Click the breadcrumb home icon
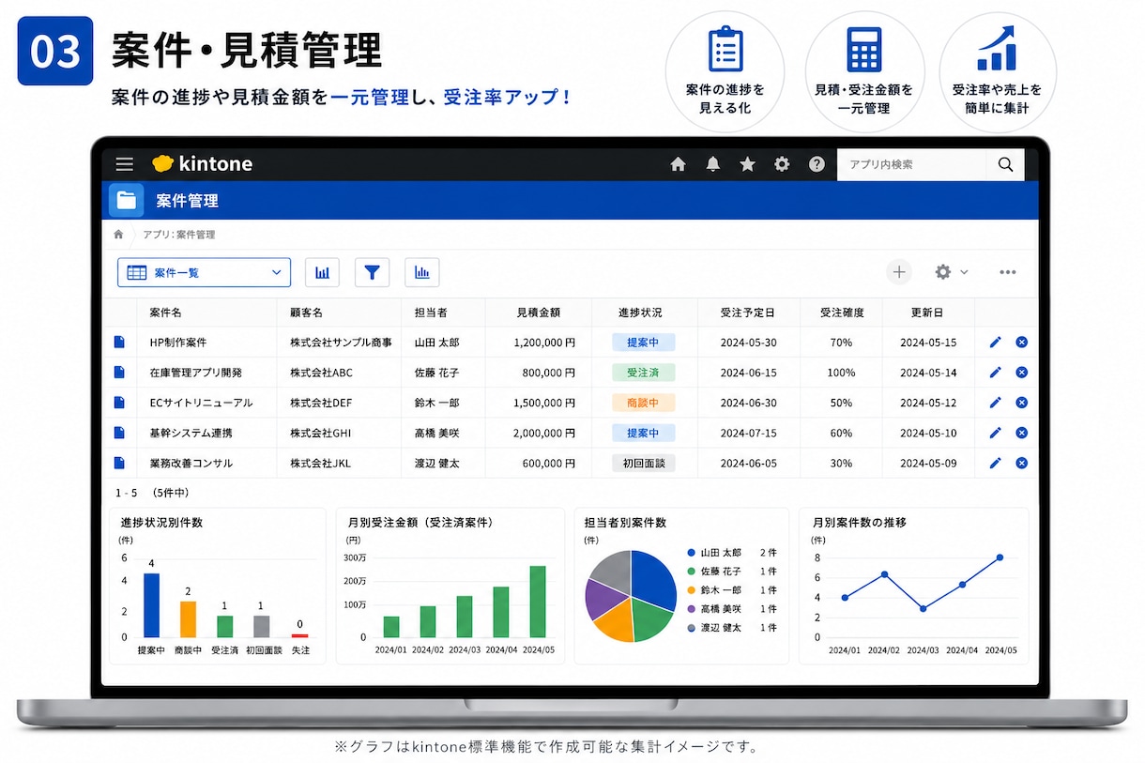This screenshot has width=1145, height=763. point(118,234)
